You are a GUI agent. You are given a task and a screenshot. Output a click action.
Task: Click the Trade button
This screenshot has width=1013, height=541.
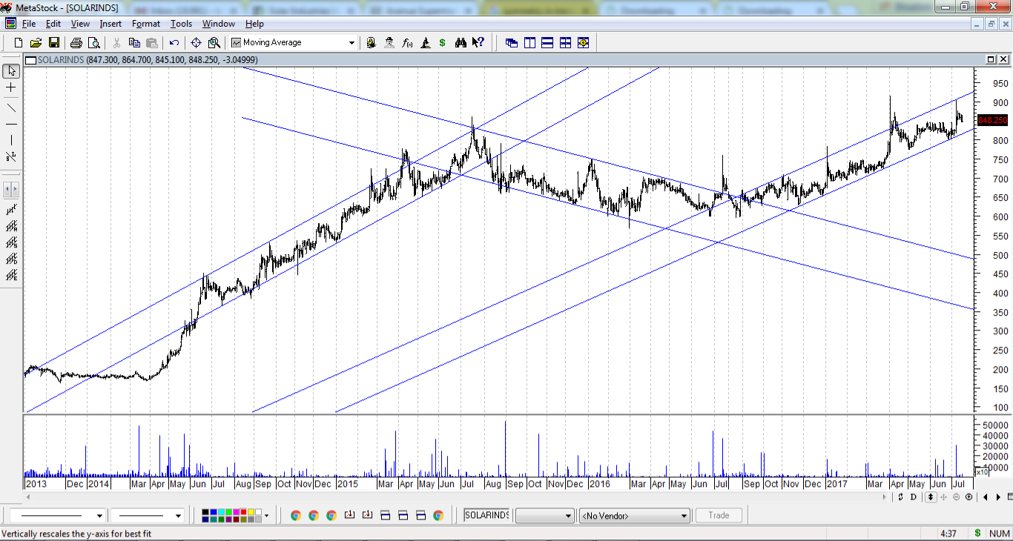coord(718,516)
